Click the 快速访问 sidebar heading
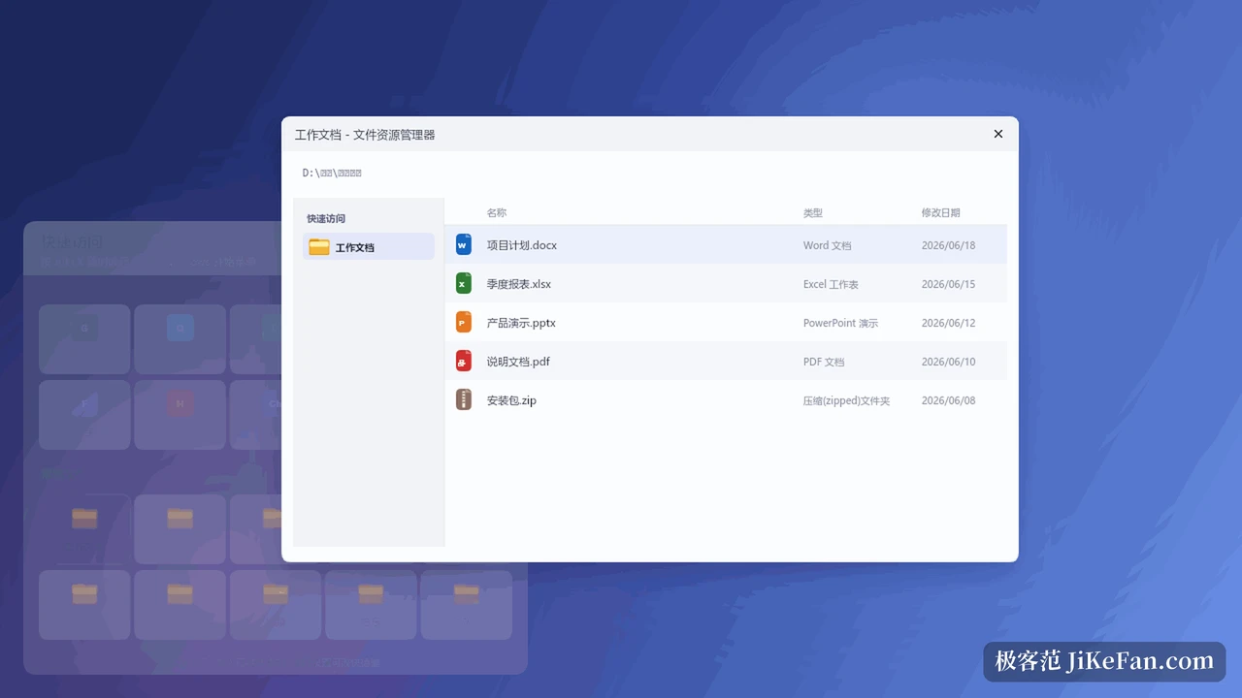 pyautogui.click(x=326, y=218)
